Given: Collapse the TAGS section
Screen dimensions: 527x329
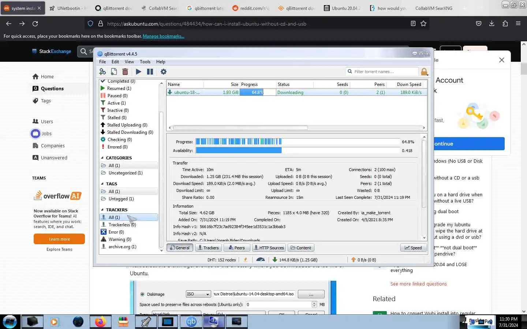Looking at the screenshot, I should coord(102,184).
